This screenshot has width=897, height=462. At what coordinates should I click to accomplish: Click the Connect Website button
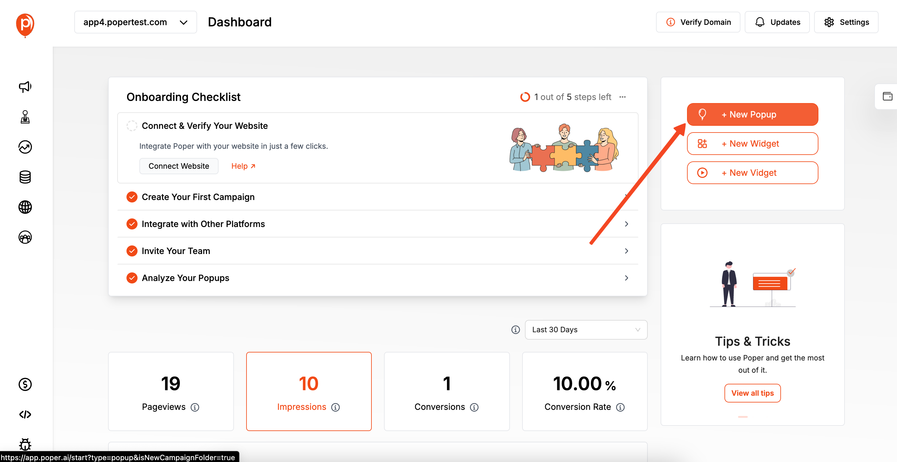pyautogui.click(x=179, y=166)
